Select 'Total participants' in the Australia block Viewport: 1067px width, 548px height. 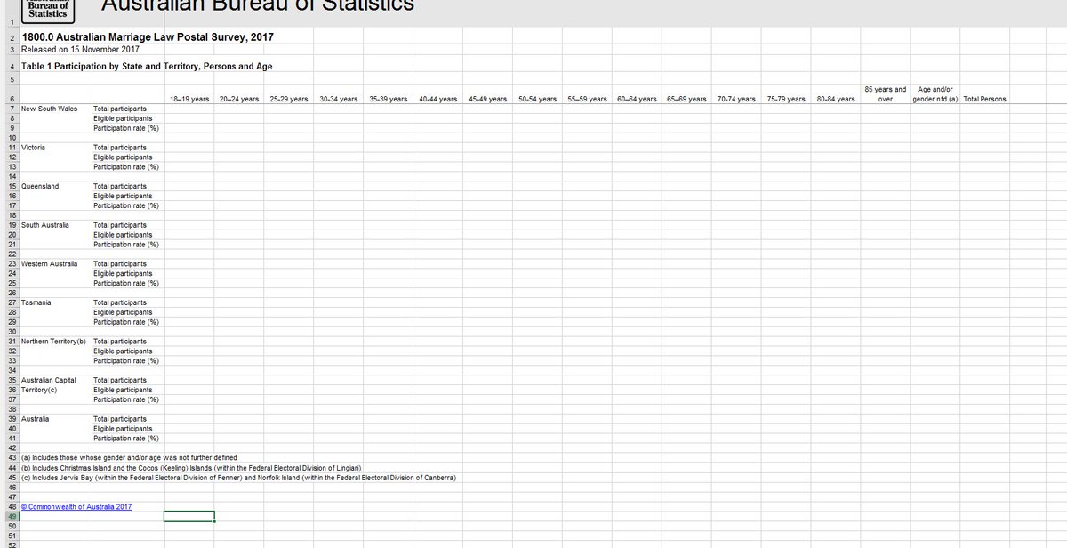tap(120, 419)
